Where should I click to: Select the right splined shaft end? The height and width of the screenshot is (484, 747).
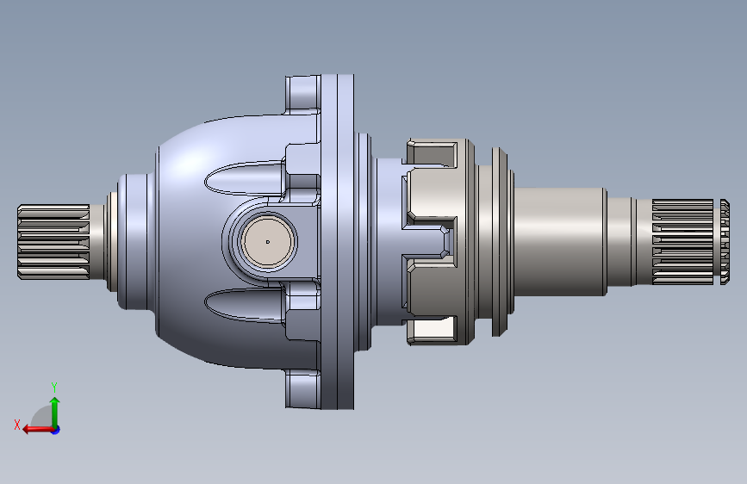[690, 242]
